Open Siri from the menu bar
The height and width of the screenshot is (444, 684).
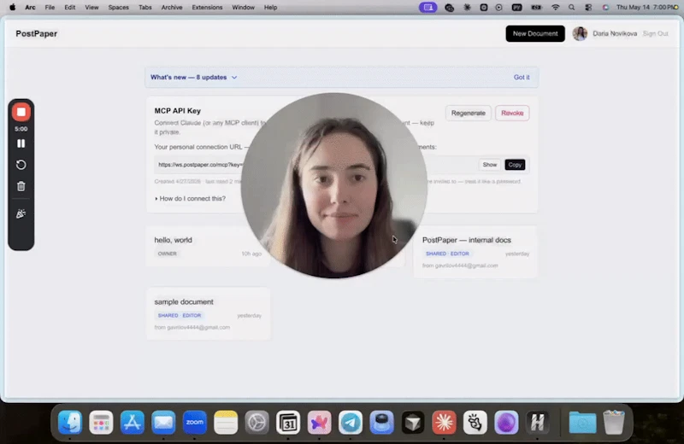[x=605, y=8]
